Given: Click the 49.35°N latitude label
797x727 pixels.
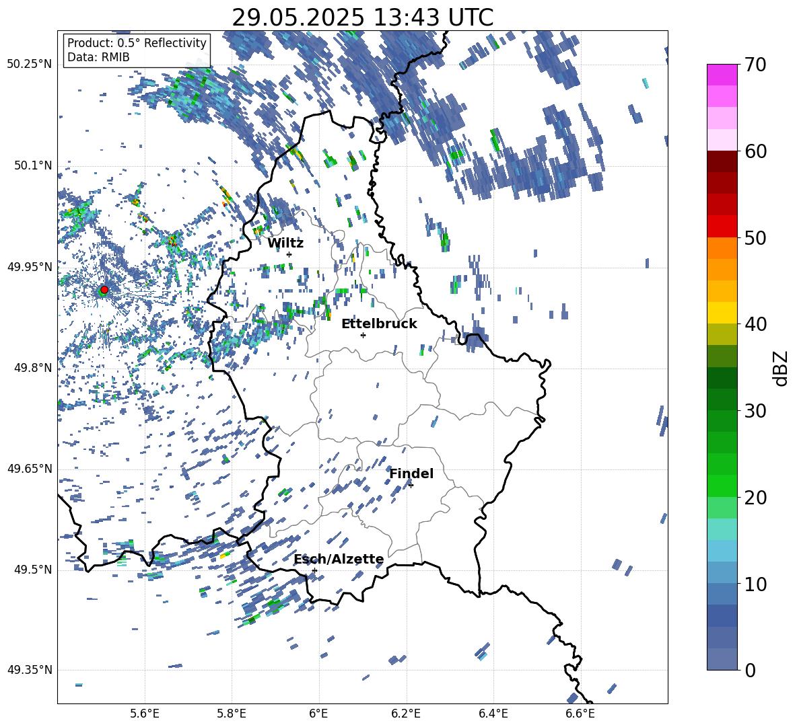Looking at the screenshot, I should pyautogui.click(x=30, y=670).
